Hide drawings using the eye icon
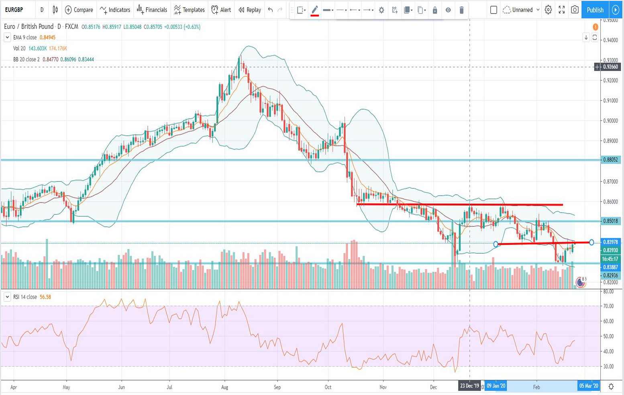This screenshot has height=395, width=624. [447, 10]
